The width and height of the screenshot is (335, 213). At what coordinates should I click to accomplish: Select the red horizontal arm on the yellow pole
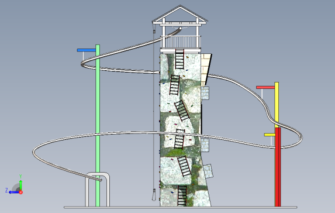(x=265, y=87)
